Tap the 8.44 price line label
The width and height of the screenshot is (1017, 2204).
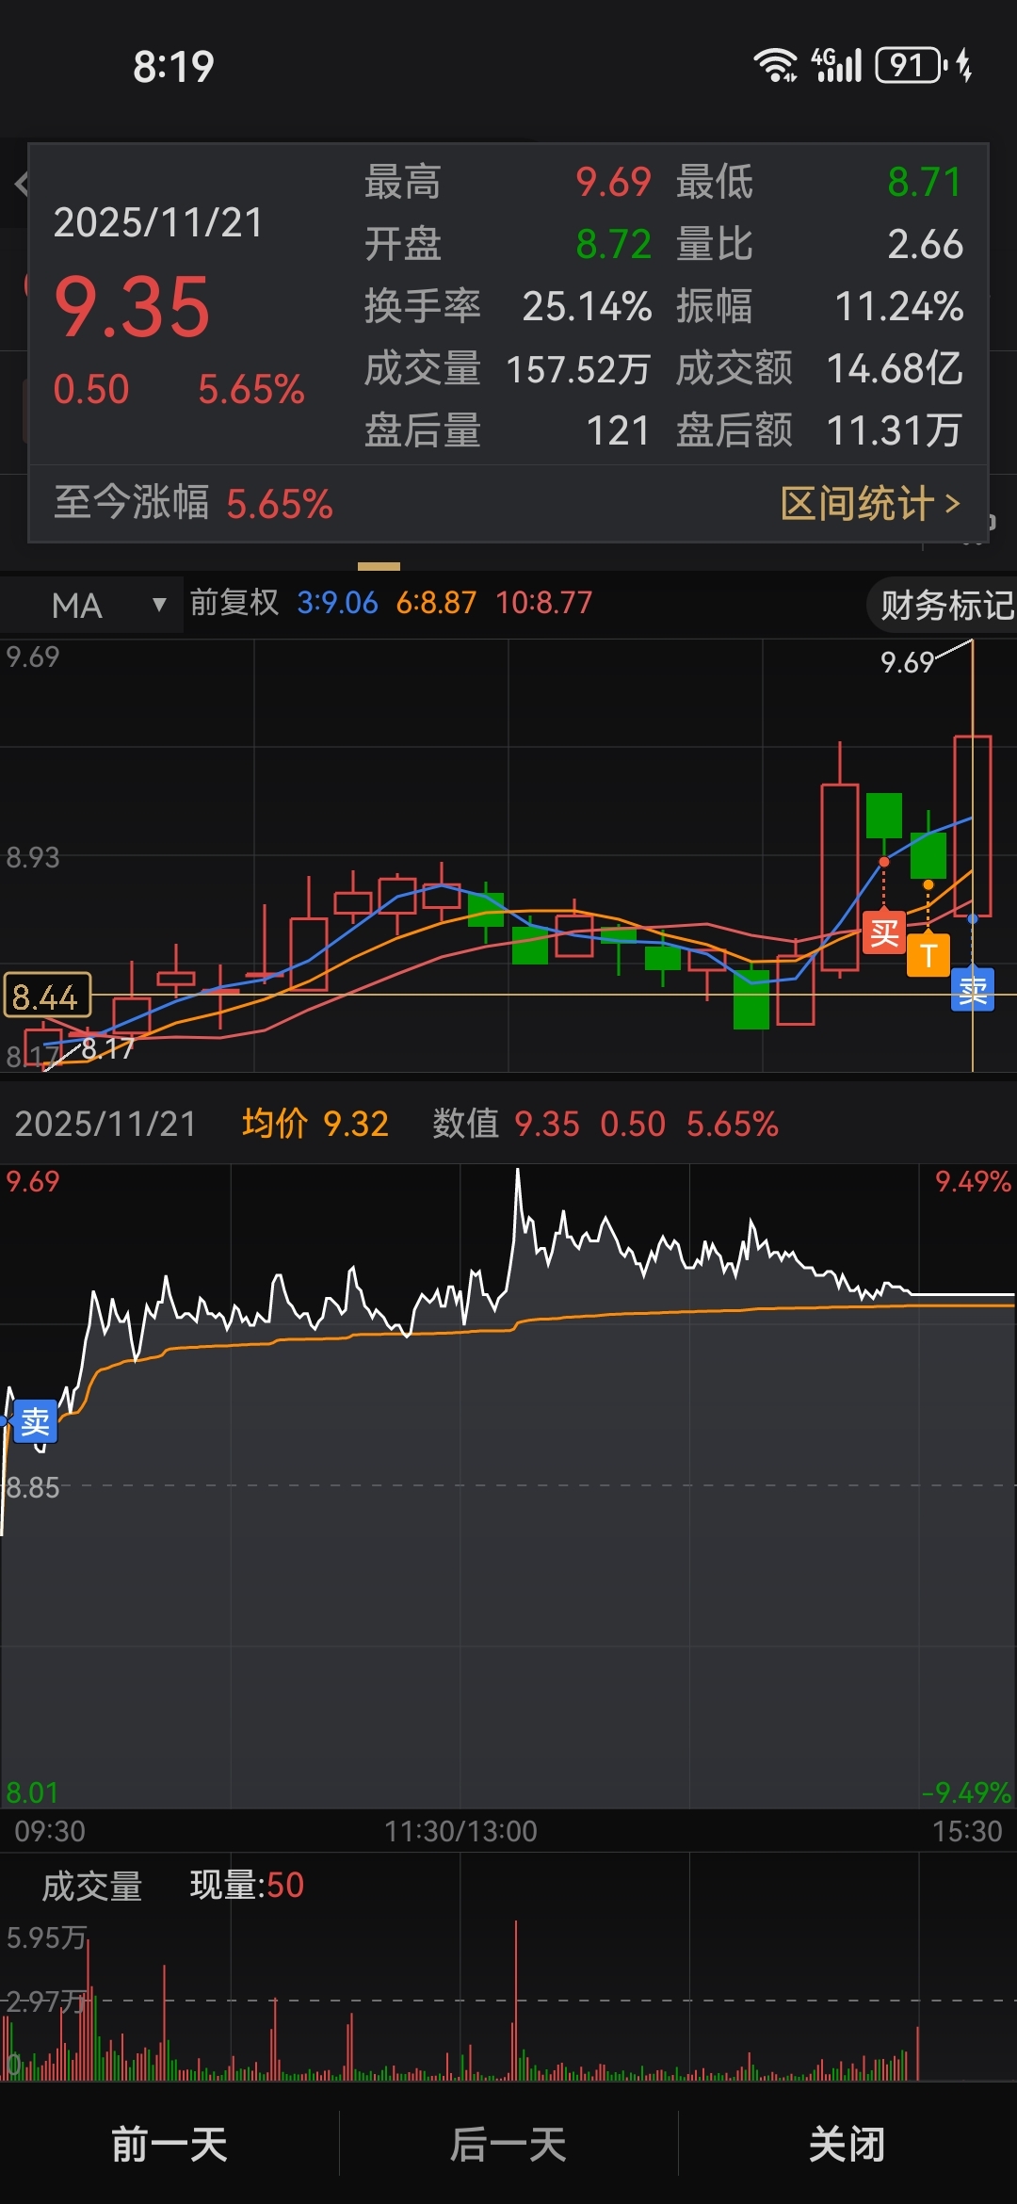47,996
